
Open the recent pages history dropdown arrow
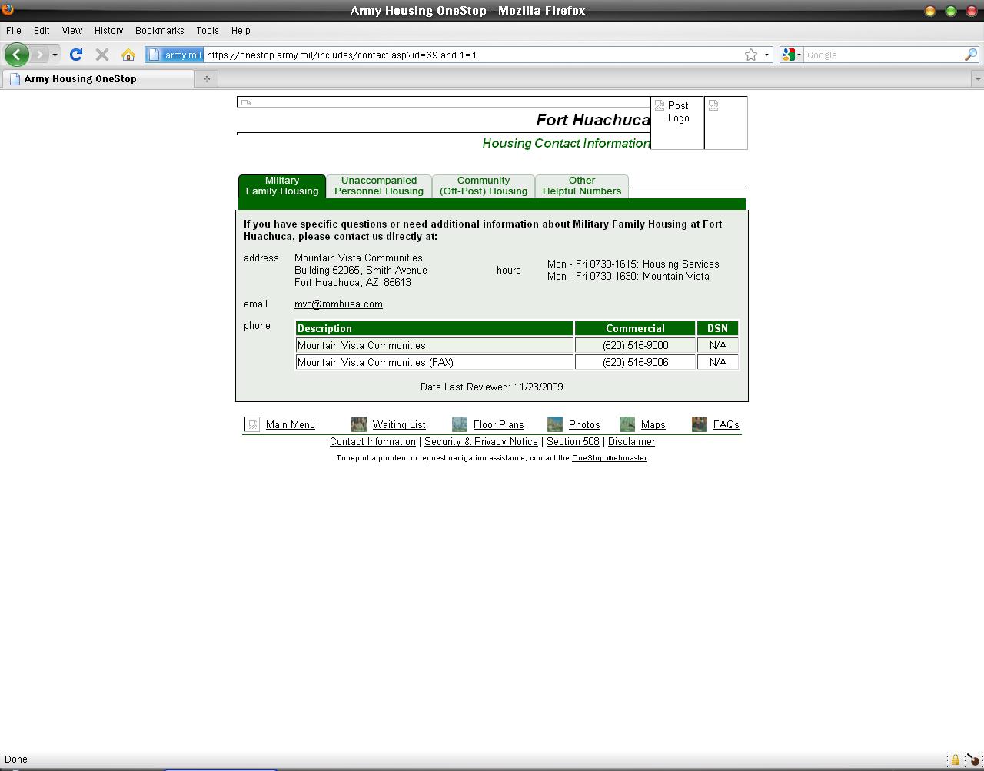pyautogui.click(x=55, y=55)
